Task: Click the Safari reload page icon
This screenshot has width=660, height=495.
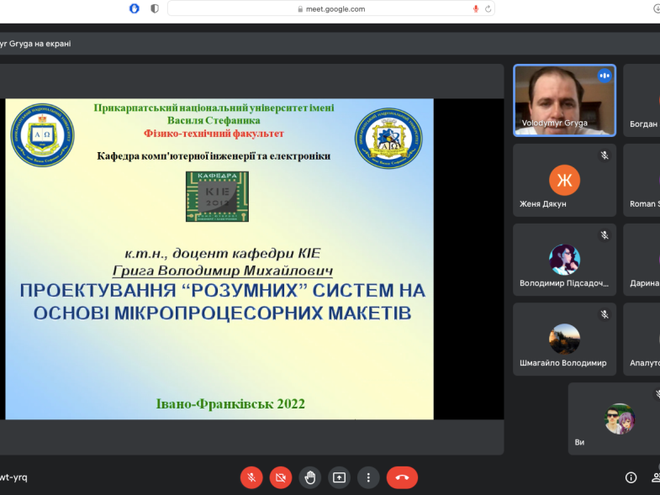Action: tap(488, 8)
